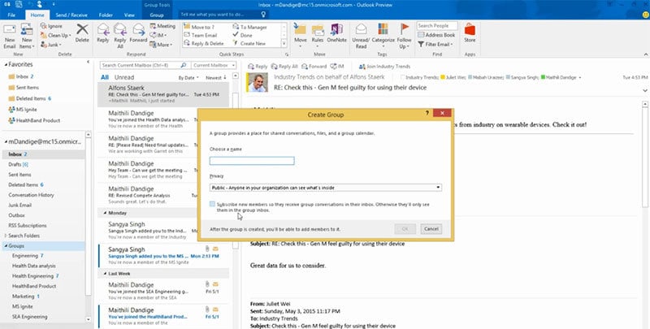
Task: Open the Health Data analysis group
Action: coord(33,266)
